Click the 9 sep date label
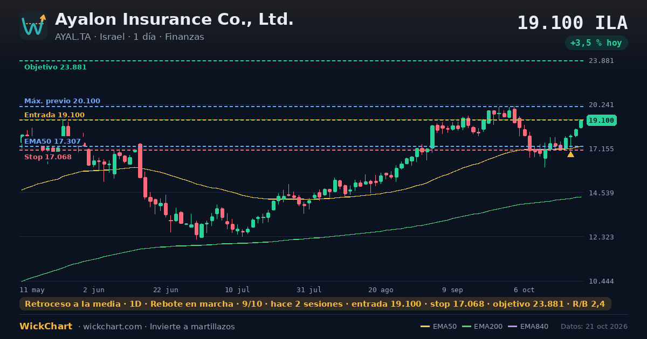Image resolution: width=647 pixels, height=339 pixels. 452,290
